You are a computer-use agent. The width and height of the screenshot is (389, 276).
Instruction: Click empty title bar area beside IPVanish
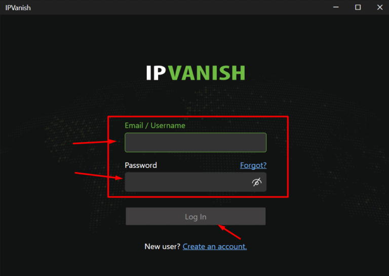tap(174, 8)
